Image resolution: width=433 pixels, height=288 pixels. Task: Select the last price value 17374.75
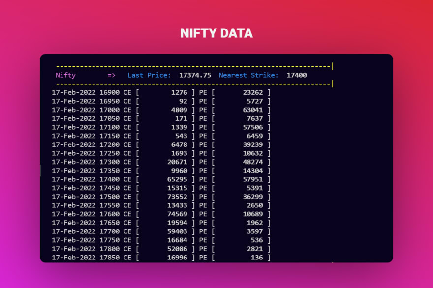point(195,75)
